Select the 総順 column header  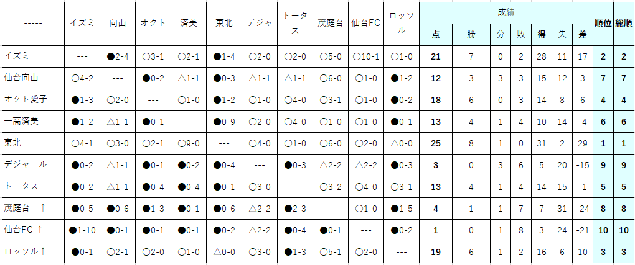tap(624, 24)
